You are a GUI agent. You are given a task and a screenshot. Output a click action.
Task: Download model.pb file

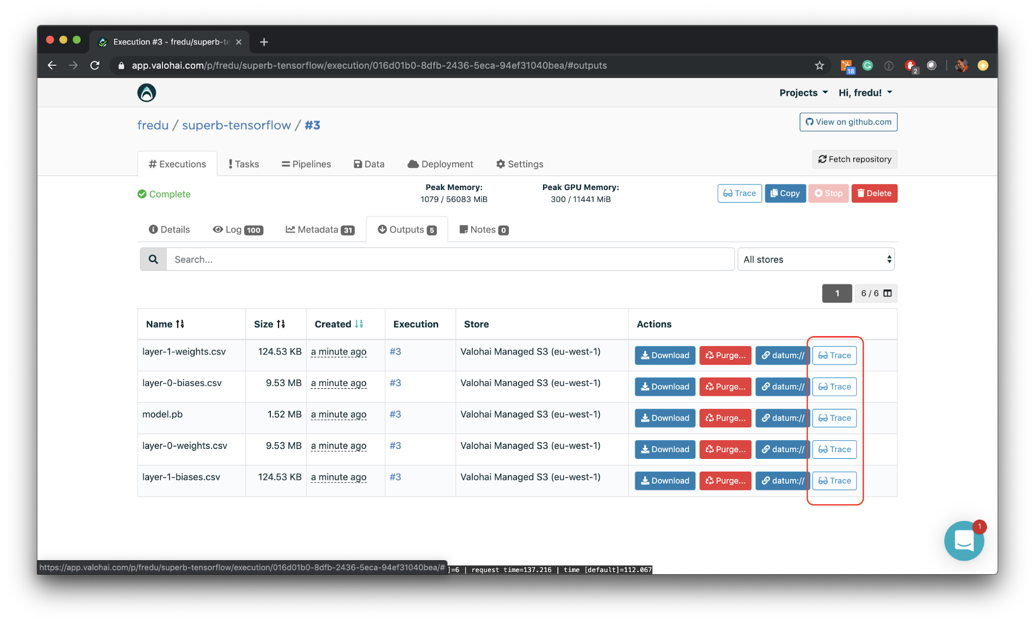pyautogui.click(x=665, y=418)
